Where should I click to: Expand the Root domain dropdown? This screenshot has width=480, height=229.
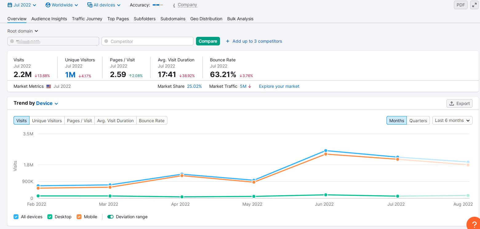pyautogui.click(x=22, y=31)
